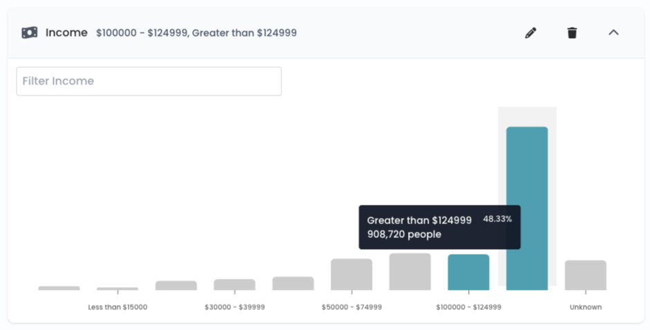Click the $100000 - $124999 axis label
This screenshot has width=650, height=330.
point(468,307)
